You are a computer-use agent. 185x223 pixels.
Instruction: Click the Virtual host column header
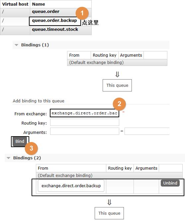[15, 4]
